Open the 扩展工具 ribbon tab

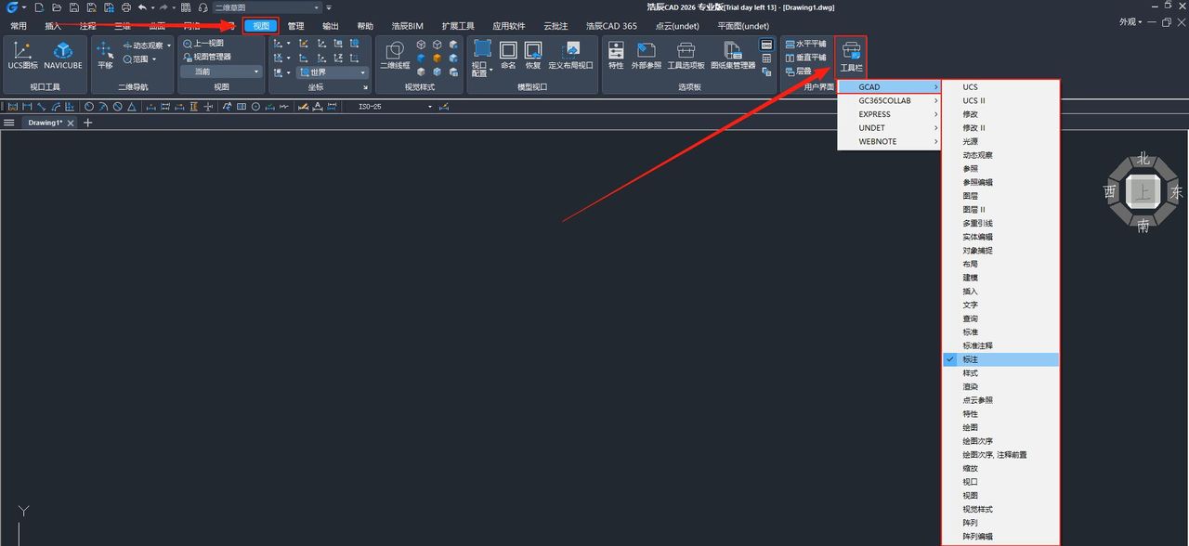(458, 26)
